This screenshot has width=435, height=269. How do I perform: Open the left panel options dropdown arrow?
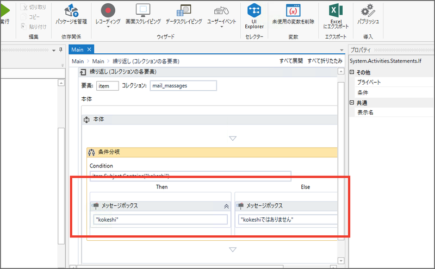coord(54,50)
